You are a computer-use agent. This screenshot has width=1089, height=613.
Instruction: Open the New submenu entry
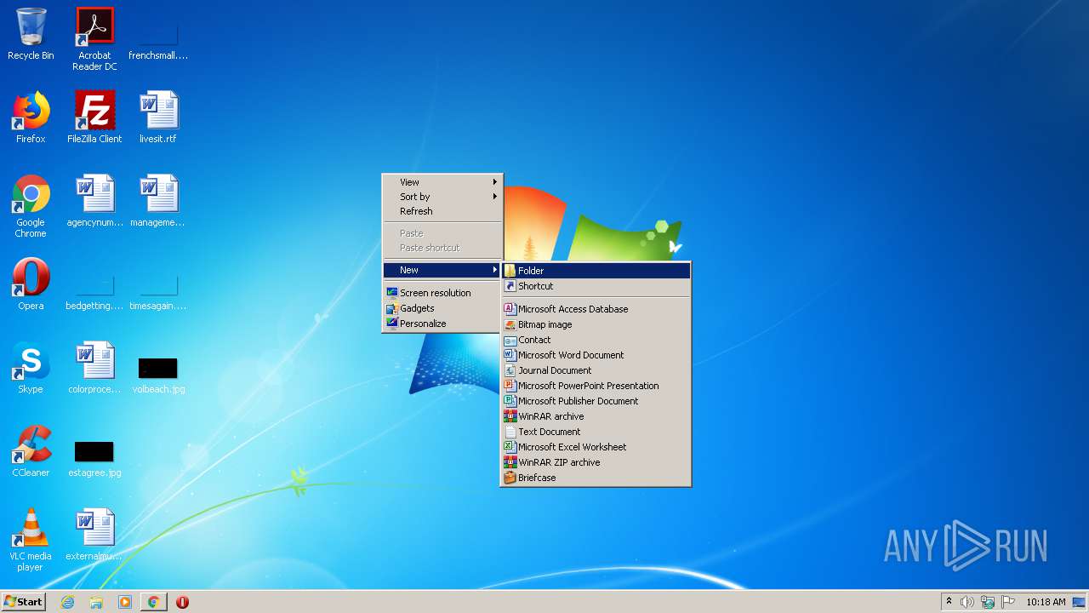[x=442, y=270]
